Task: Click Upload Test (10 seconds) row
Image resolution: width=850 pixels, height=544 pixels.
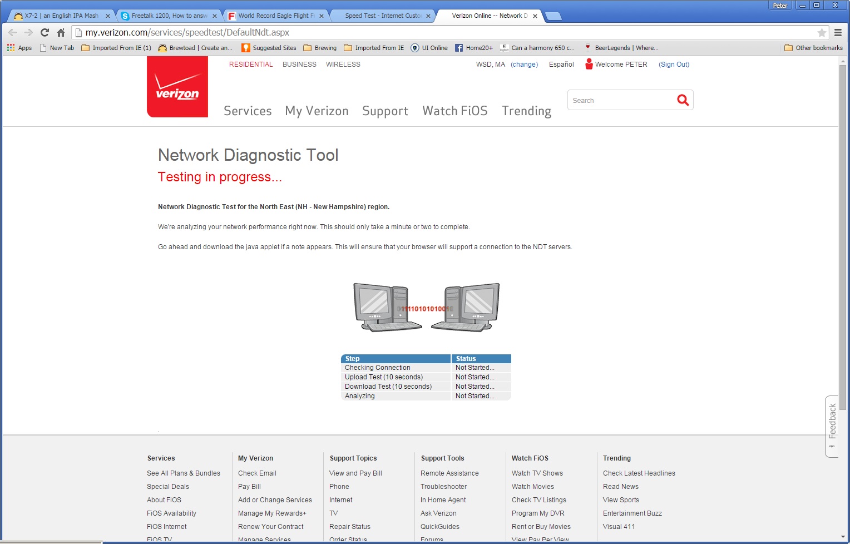Action: pos(426,377)
